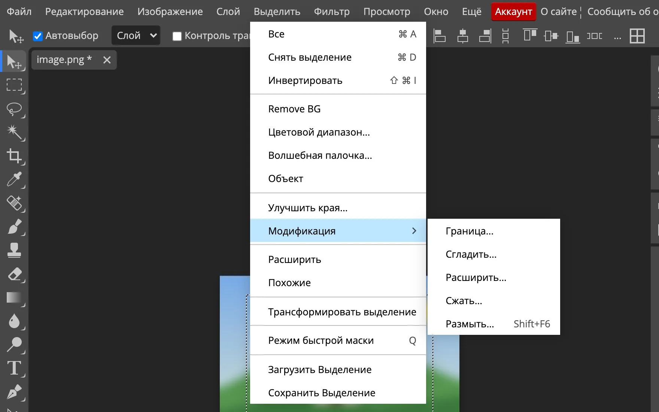Expand the Модификация submenu arrow
Image resolution: width=659 pixels, height=412 pixels.
click(x=414, y=231)
